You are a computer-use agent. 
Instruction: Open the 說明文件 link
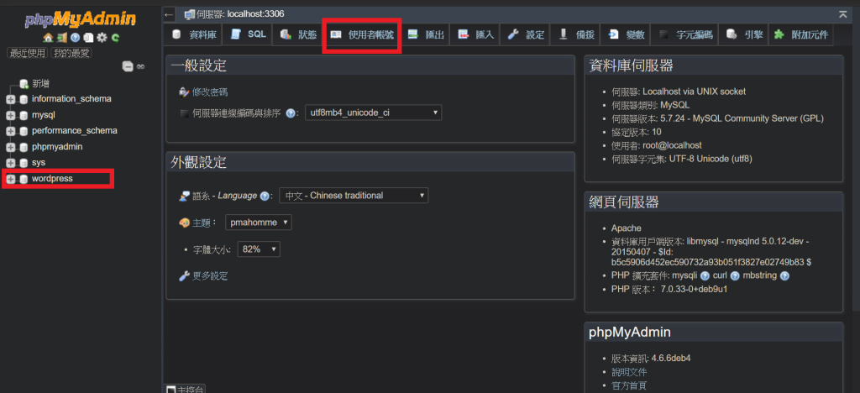pos(628,372)
